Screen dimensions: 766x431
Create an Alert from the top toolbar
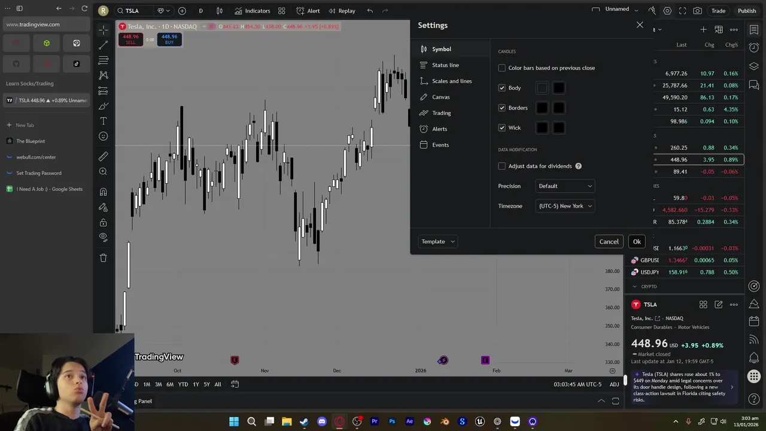tap(308, 11)
